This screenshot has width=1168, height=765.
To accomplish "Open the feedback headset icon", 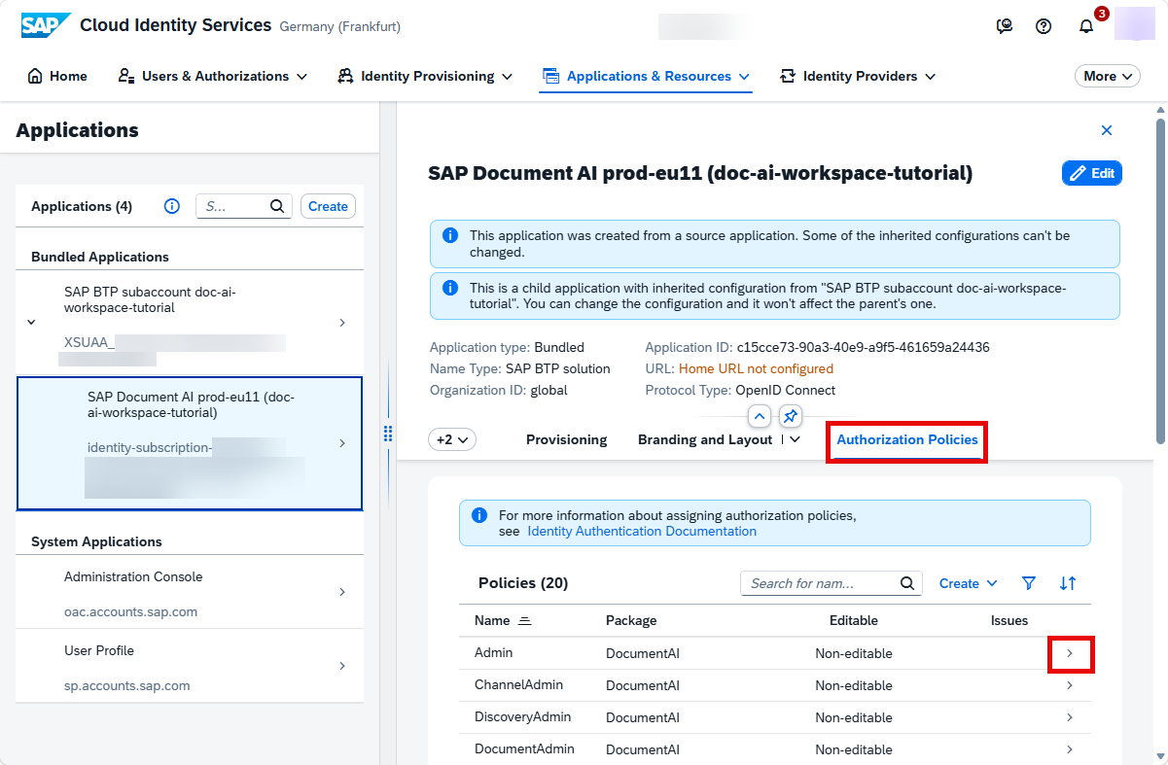I will 1005,26.
